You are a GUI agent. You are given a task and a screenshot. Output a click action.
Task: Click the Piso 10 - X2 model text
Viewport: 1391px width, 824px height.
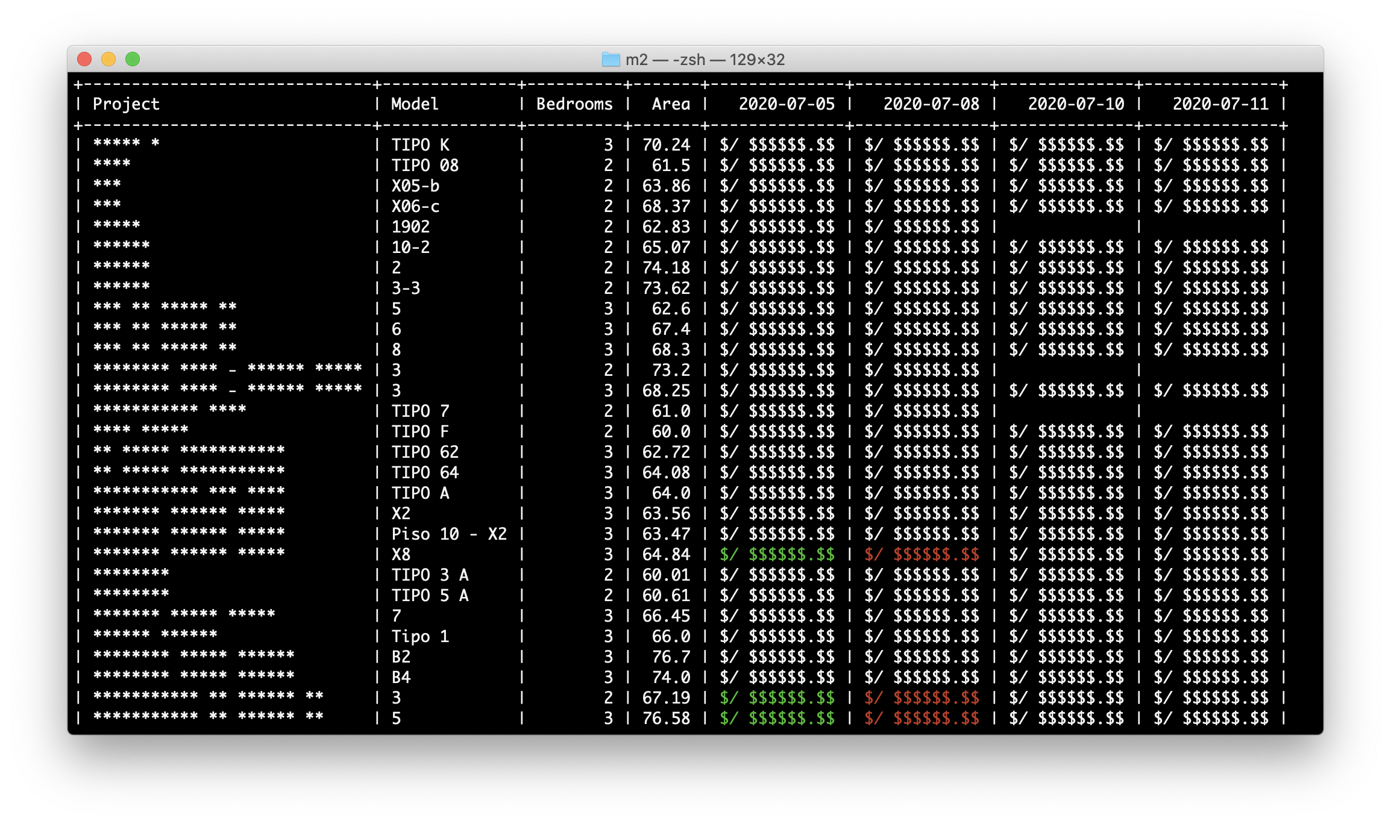click(x=449, y=534)
